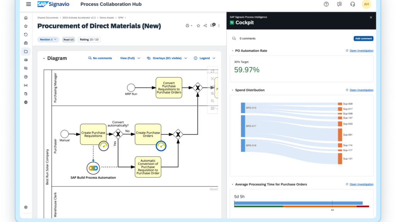Collapse the Spend Distribution section
Viewport: 396px width, 222px height.
232,90
